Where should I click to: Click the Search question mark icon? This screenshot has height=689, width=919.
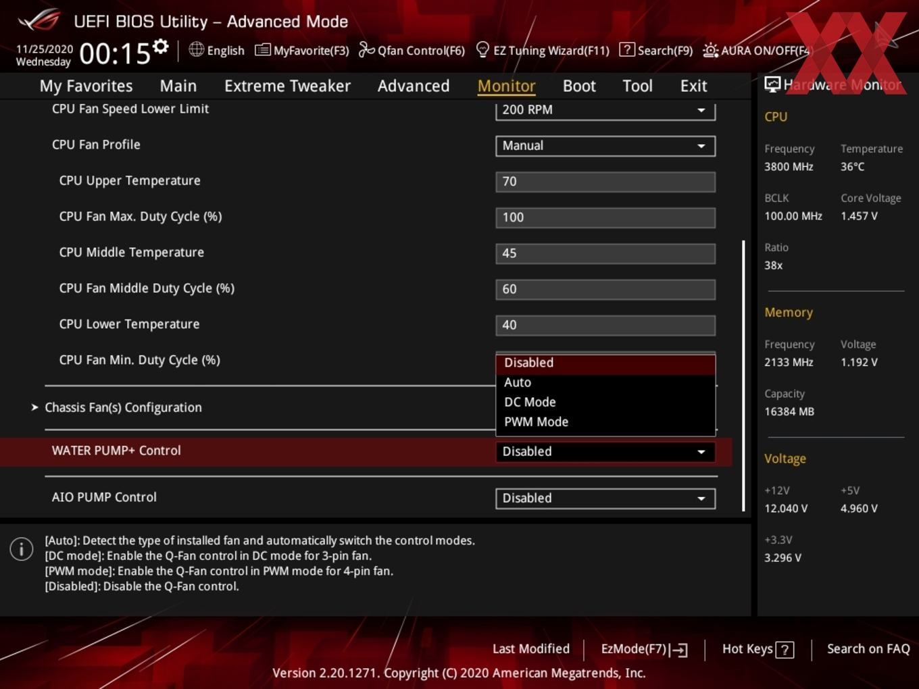point(627,50)
